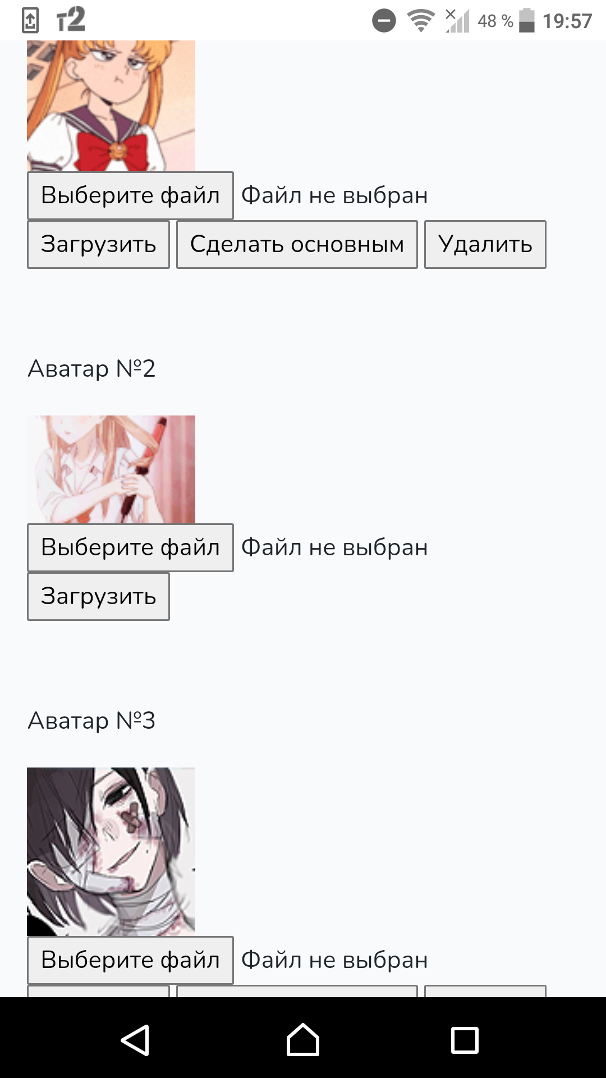The image size is (606, 1078).
Task: Tap the mobile signal strength icon
Action: coord(457,20)
